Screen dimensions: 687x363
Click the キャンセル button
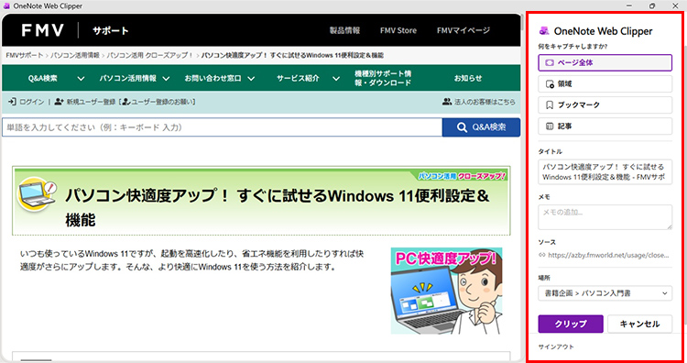tap(639, 324)
